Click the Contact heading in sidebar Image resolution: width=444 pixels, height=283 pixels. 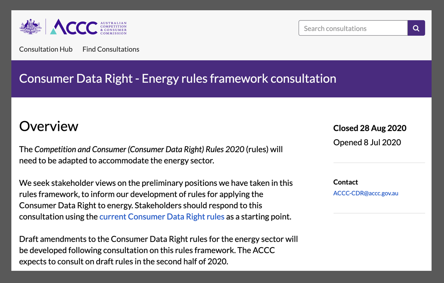346,182
